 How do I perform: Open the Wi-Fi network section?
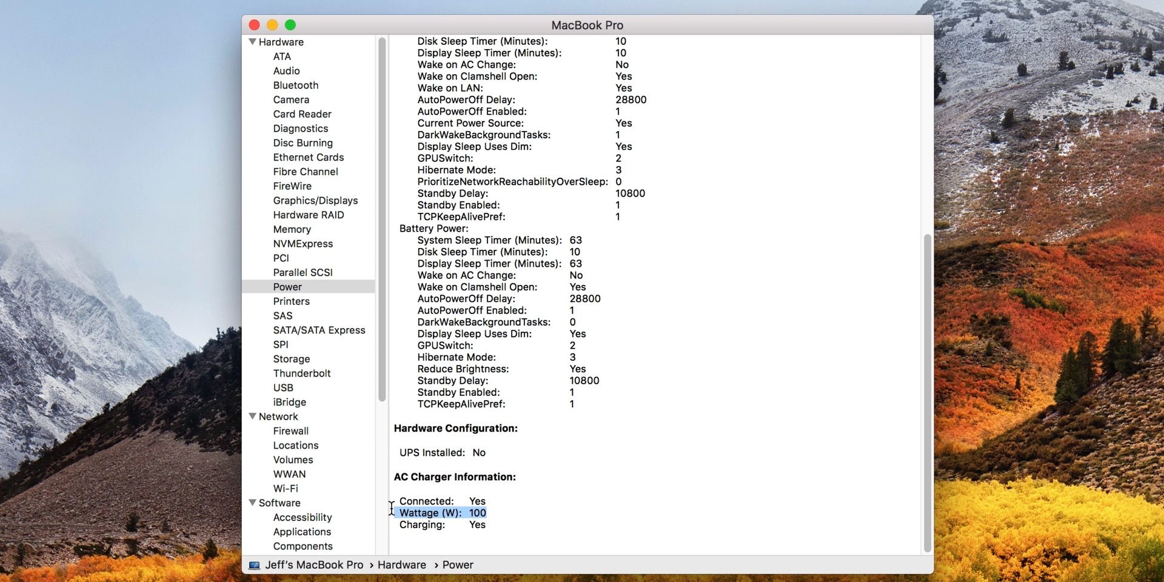point(285,489)
